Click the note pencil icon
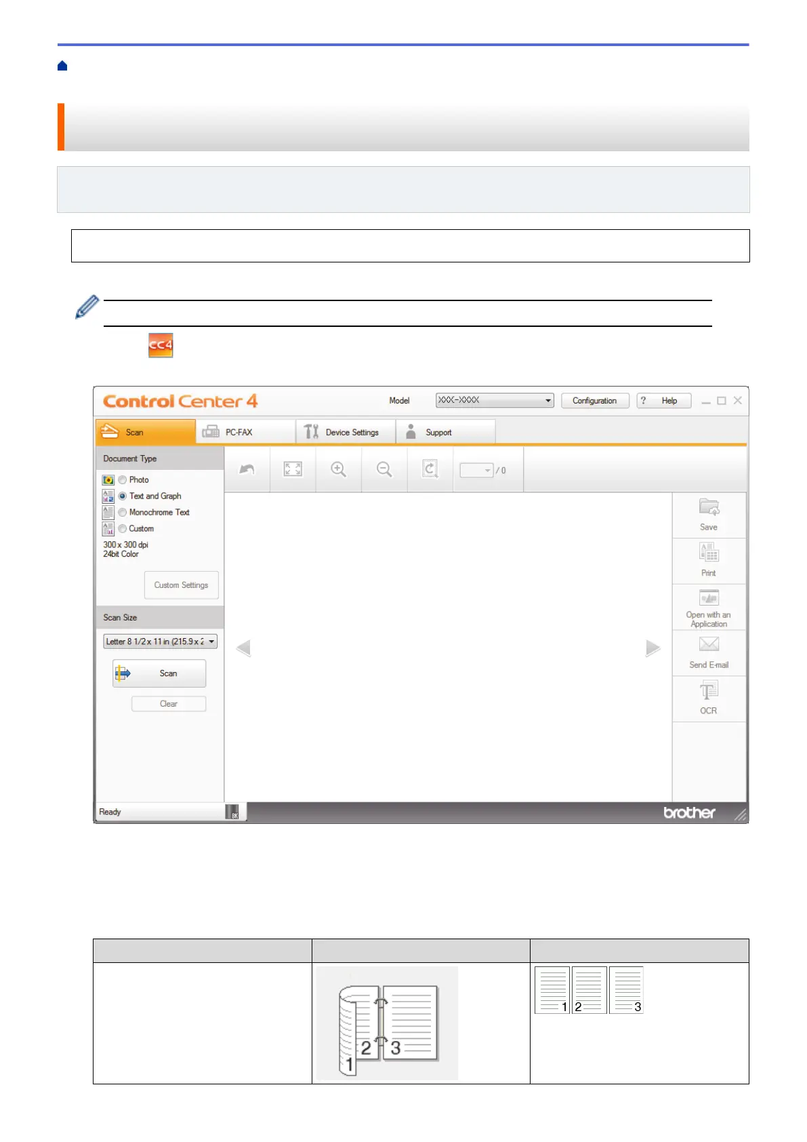Viewport: 807px width, 1142px height. 87,307
